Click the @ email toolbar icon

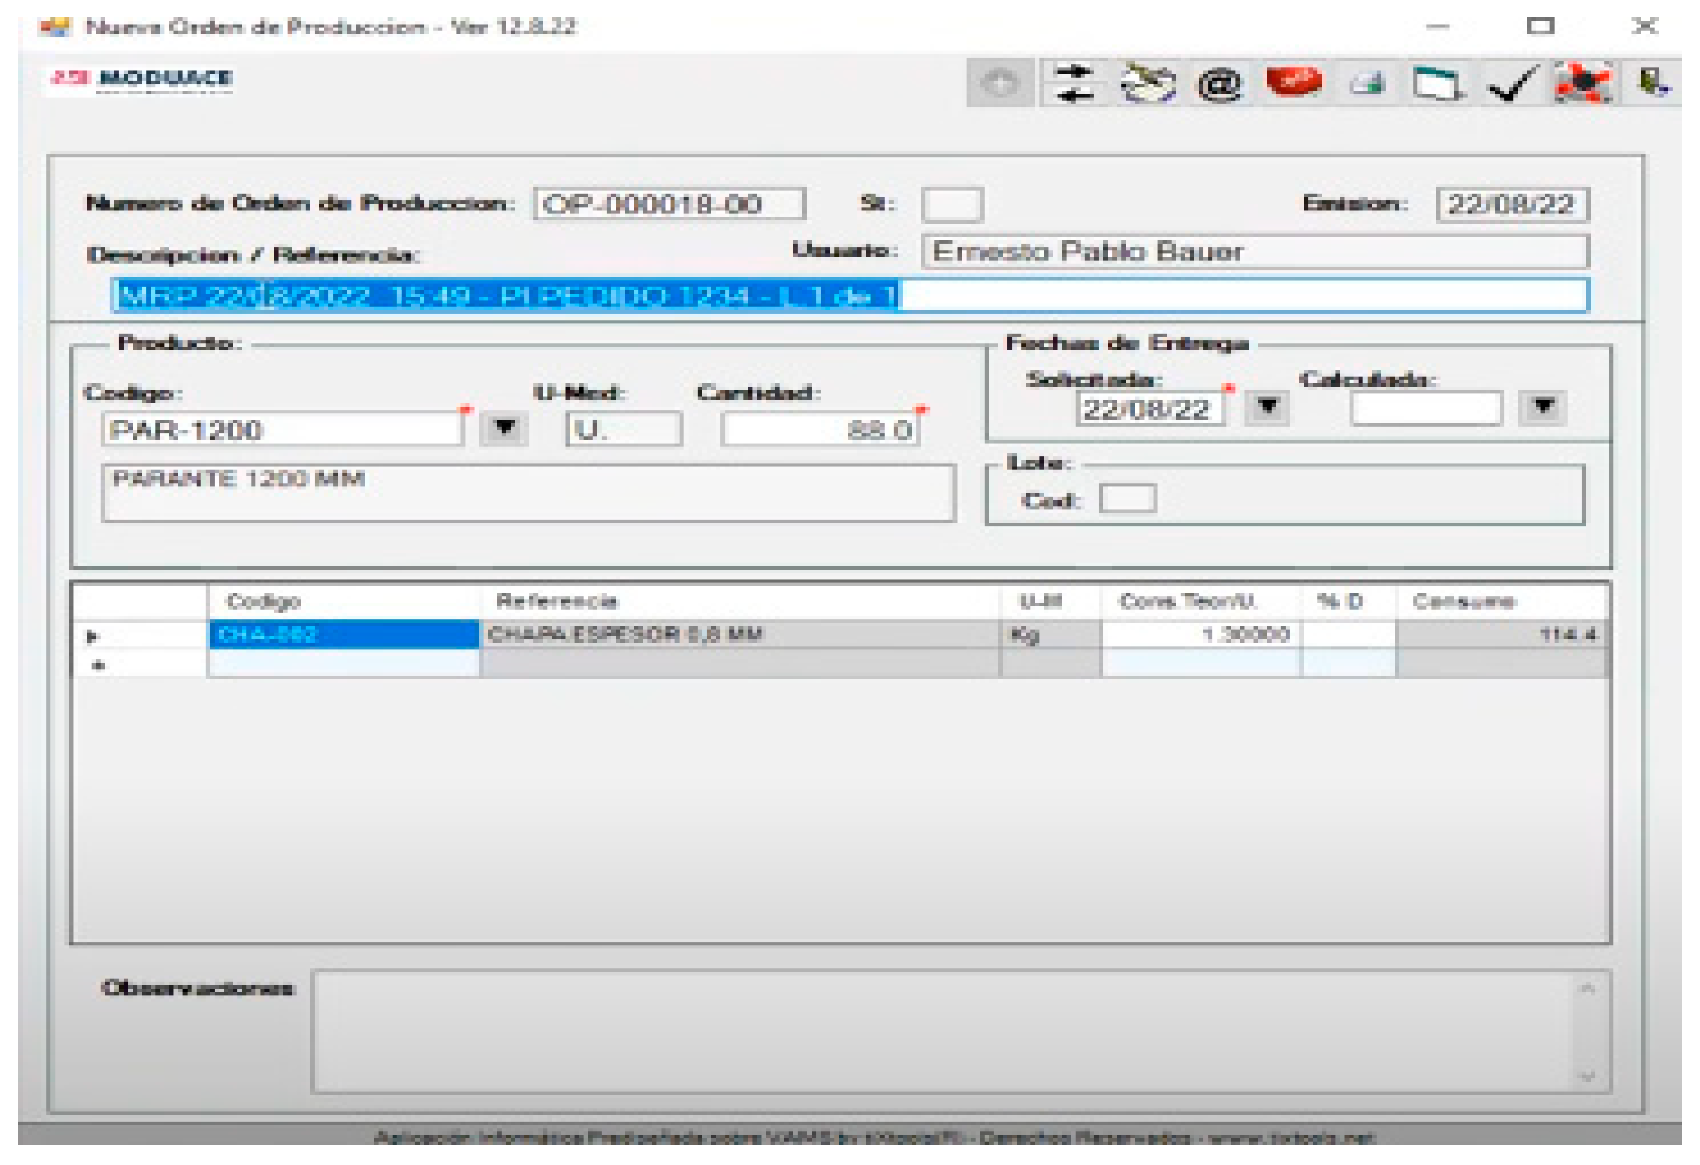pos(1220,83)
